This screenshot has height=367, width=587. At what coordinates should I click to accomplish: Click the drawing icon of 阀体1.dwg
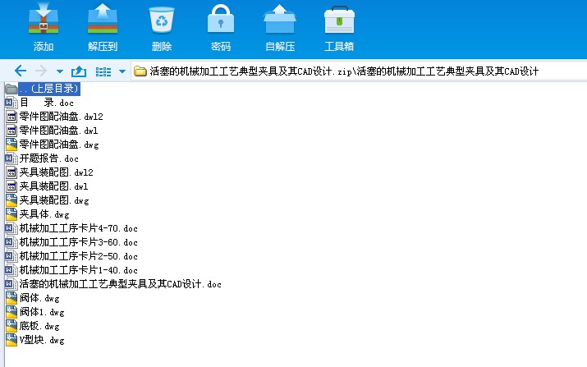tap(11, 312)
